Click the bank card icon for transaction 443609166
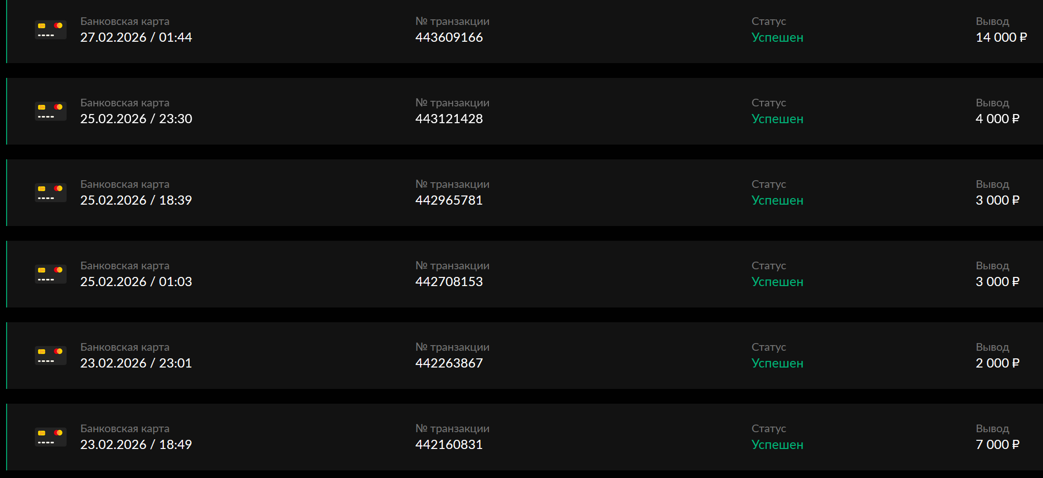Image resolution: width=1043 pixels, height=478 pixels. 50,30
